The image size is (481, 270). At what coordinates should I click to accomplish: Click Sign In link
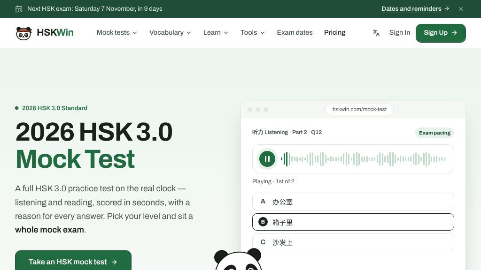[x=399, y=32]
